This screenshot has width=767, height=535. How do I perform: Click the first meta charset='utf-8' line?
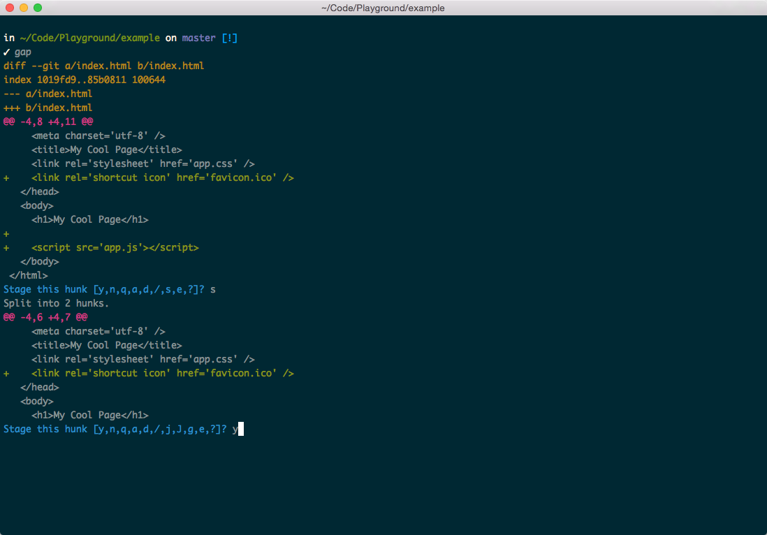pyautogui.click(x=98, y=136)
